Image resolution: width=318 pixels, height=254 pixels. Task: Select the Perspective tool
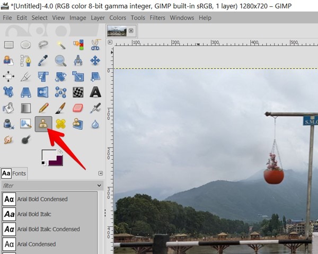tap(26, 92)
